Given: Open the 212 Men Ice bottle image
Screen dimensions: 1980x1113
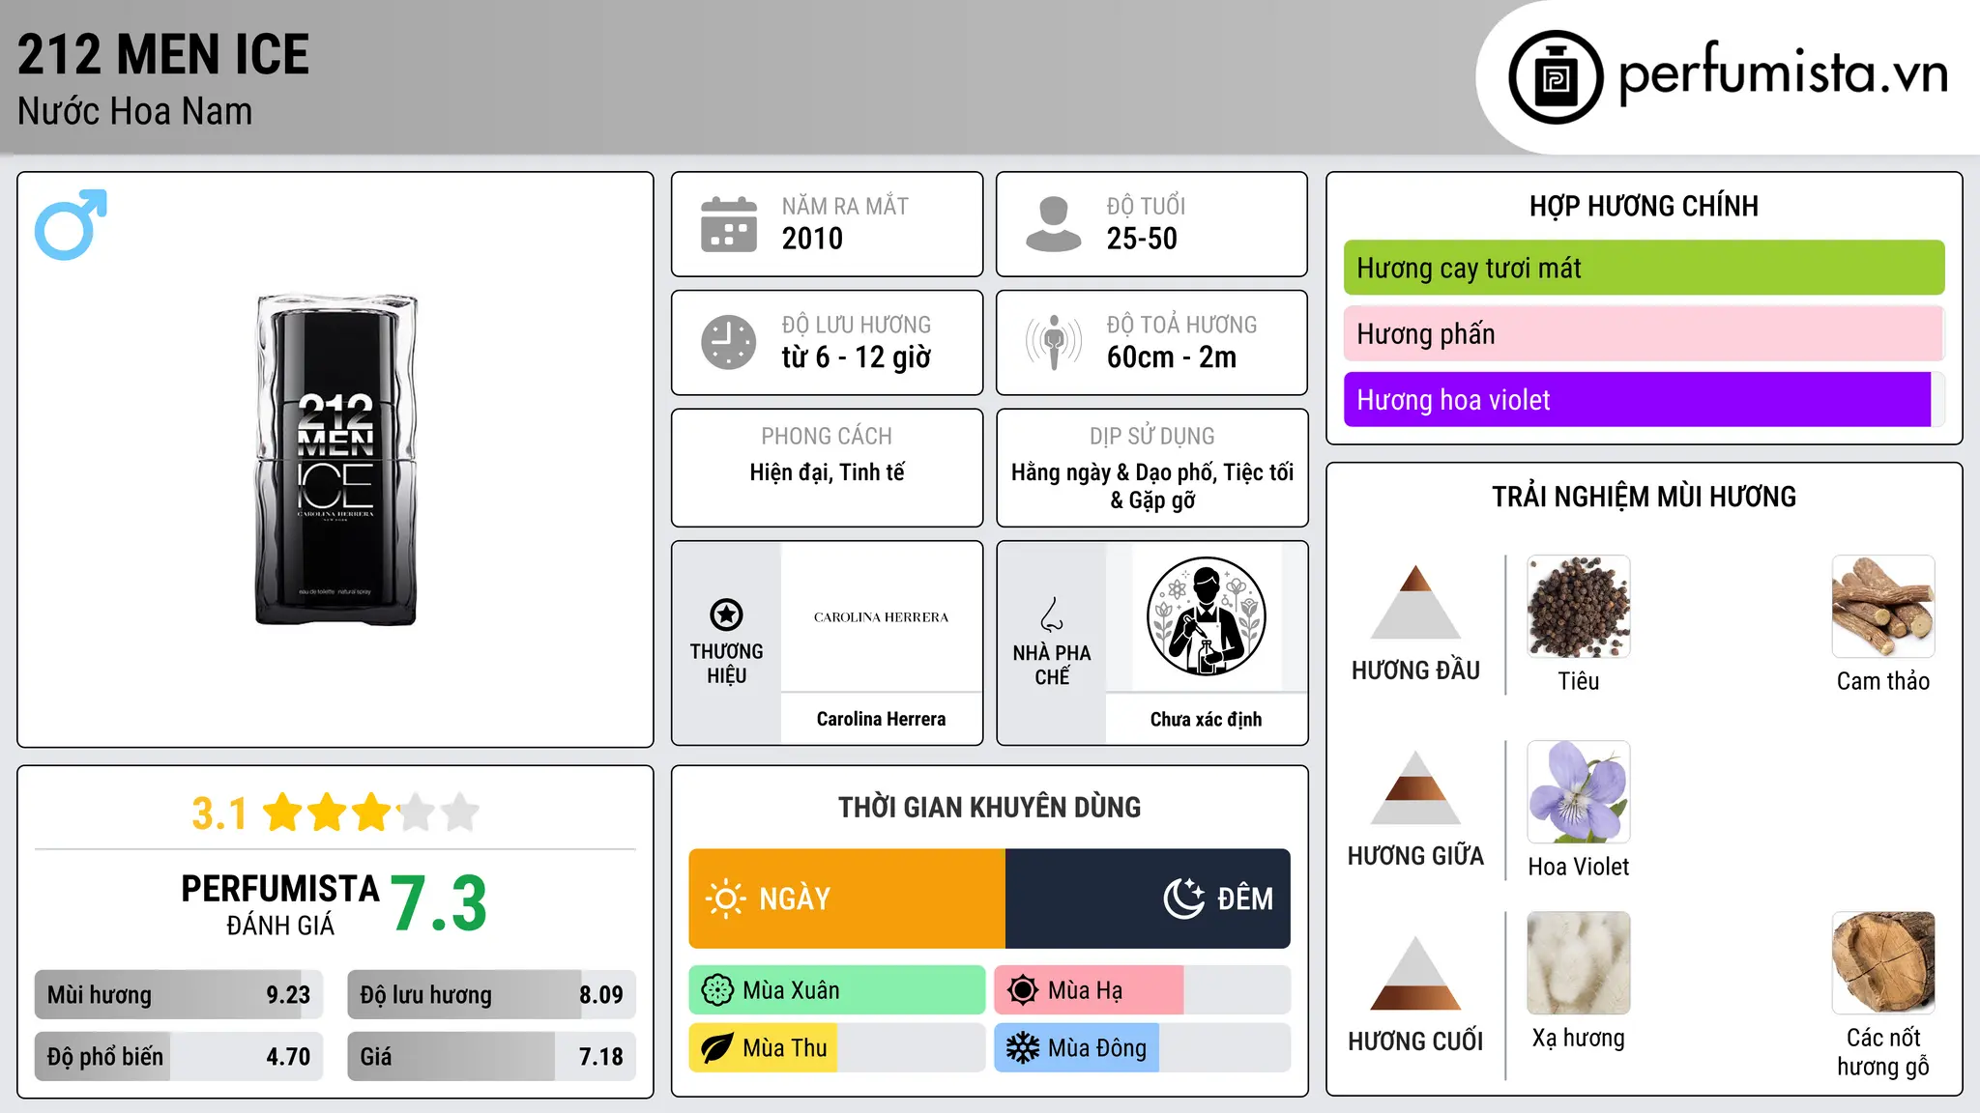Looking at the screenshot, I should pos(335,460).
